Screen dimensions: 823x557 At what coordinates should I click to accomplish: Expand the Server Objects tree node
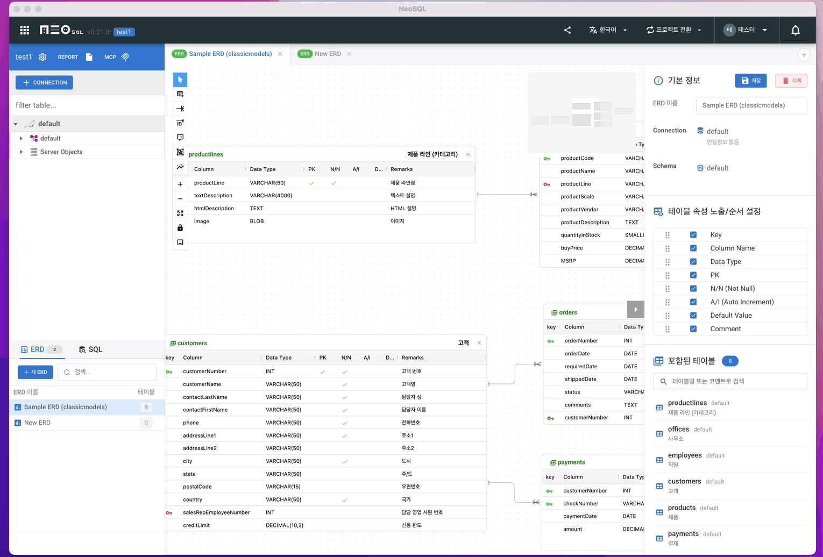coord(21,152)
